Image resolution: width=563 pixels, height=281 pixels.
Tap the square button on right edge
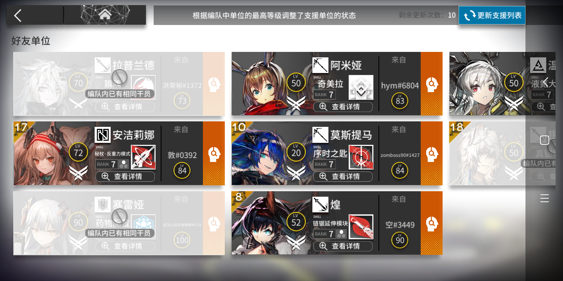click(x=545, y=140)
